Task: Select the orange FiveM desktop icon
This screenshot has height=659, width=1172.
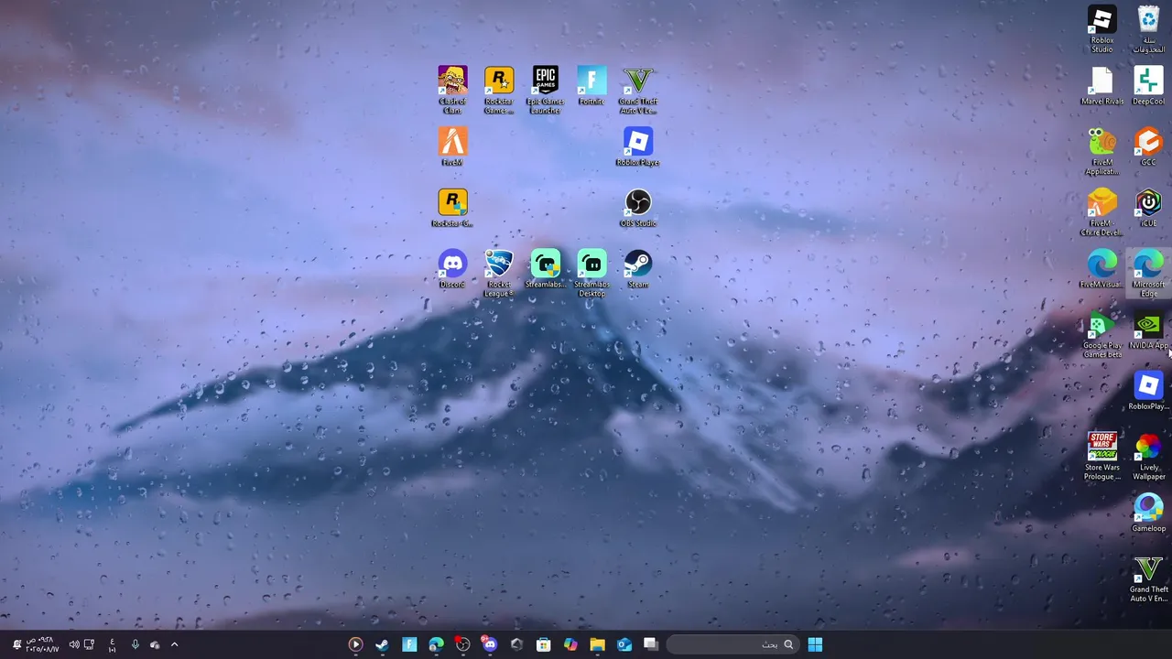Action: tap(452, 147)
